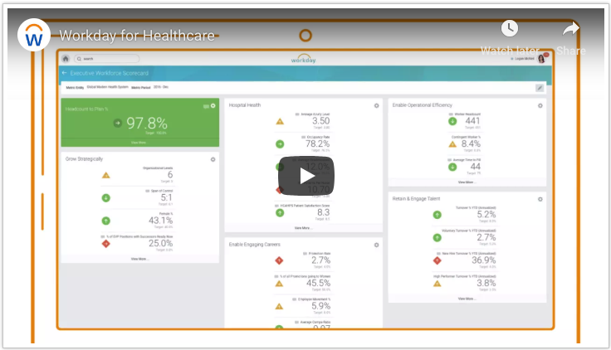Click the 441 worker headcount value
611x350 pixels.
(x=472, y=121)
